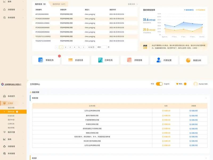Select 我的申请 in the sidebar submenu
The width and height of the screenshot is (213, 160).
[11, 120]
